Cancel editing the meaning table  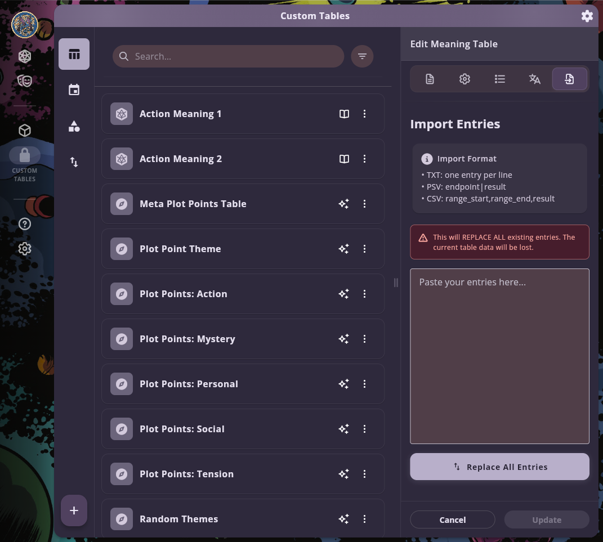(x=452, y=519)
